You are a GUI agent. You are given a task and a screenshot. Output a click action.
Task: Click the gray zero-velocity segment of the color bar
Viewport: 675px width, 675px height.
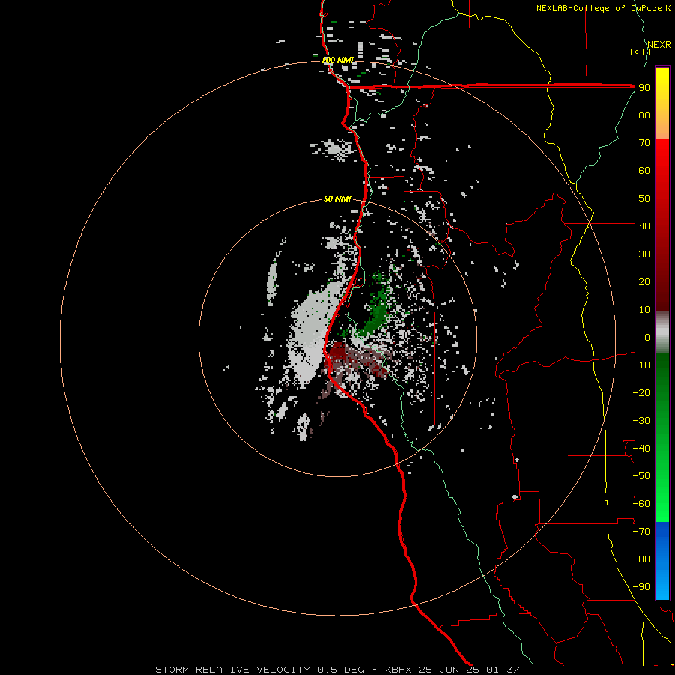pos(662,332)
